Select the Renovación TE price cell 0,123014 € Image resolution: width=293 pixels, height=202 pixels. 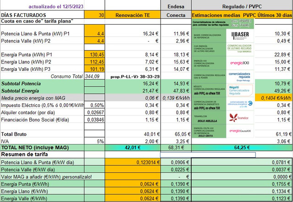click(x=133, y=162)
